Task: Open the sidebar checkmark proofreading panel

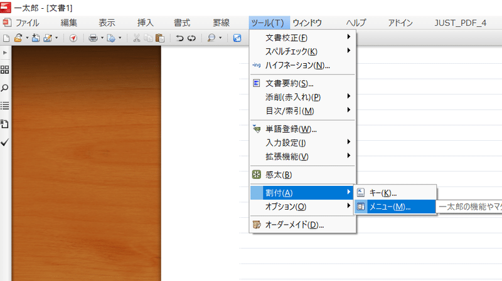Action: [x=5, y=142]
